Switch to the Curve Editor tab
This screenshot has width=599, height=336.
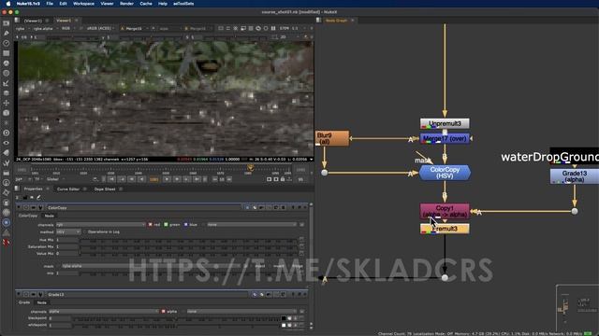tap(68, 189)
